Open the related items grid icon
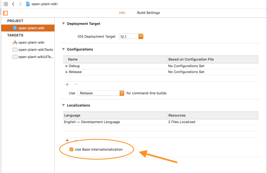This screenshot has height=173, width=267. (6, 4)
